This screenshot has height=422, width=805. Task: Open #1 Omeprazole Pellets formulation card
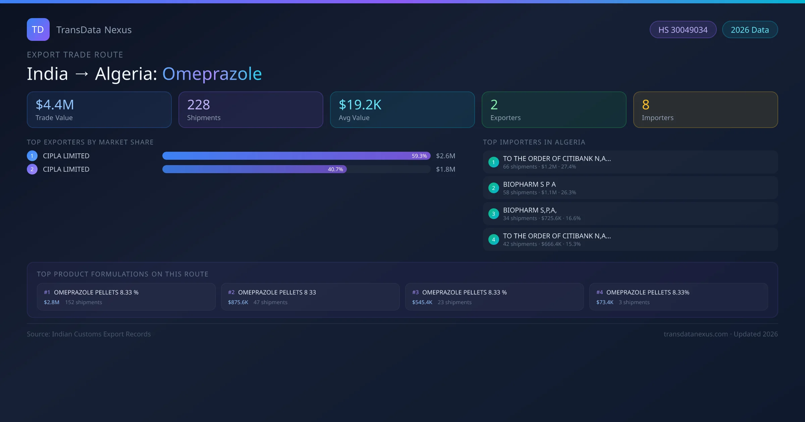pyautogui.click(x=126, y=297)
